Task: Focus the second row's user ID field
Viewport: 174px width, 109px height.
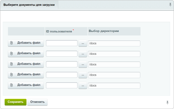Action: 62,54
